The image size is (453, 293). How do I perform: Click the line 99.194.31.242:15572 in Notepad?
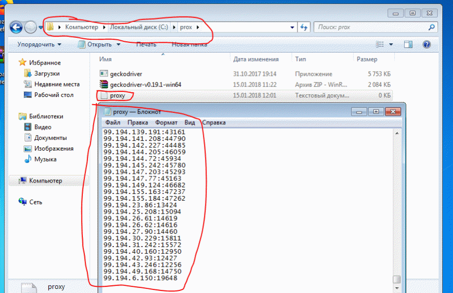point(143,245)
